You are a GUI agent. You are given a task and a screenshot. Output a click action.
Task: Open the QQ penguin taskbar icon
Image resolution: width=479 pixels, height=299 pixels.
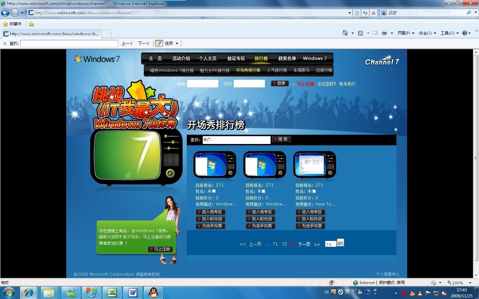click(153, 293)
